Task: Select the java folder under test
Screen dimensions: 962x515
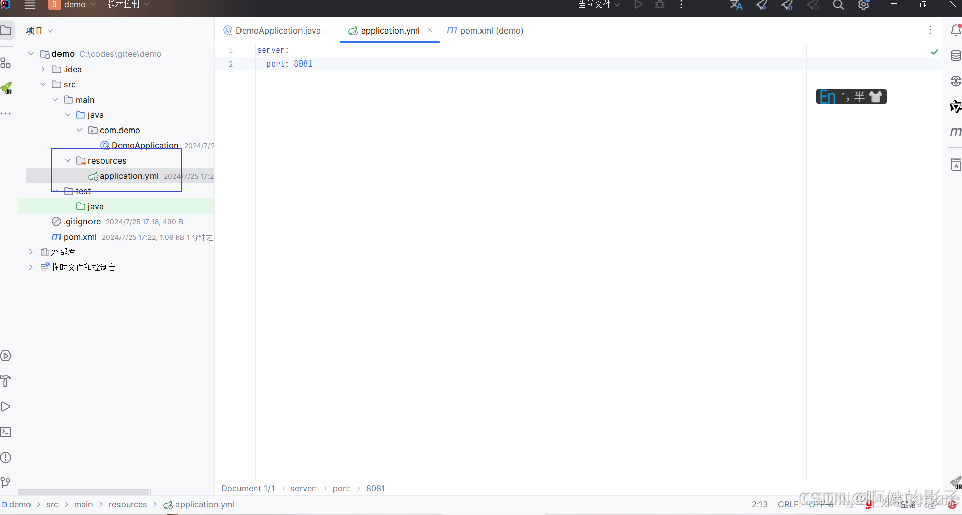Action: 95,206
